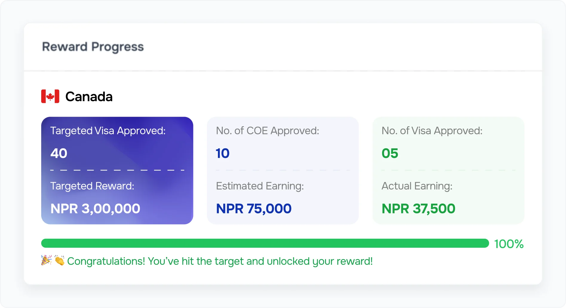Screen dimensions: 566x308
Task: Expand the Estimated Earning details
Action: pos(260,186)
